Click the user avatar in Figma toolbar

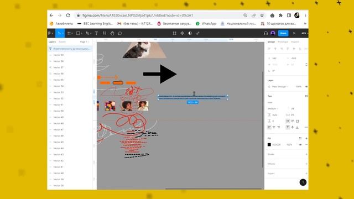point(273,33)
